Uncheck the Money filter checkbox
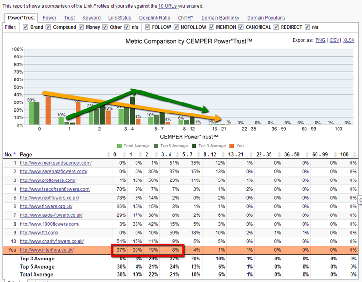 (x=81, y=27)
